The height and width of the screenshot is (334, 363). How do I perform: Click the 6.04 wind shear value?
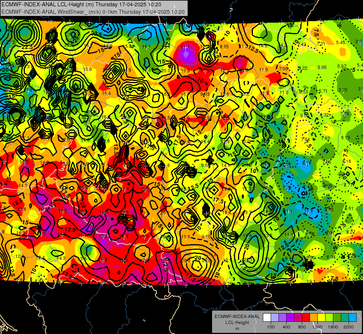click(331, 257)
